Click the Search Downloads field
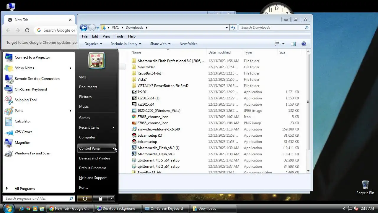Viewport: 378px width, 213px height. coord(274,28)
